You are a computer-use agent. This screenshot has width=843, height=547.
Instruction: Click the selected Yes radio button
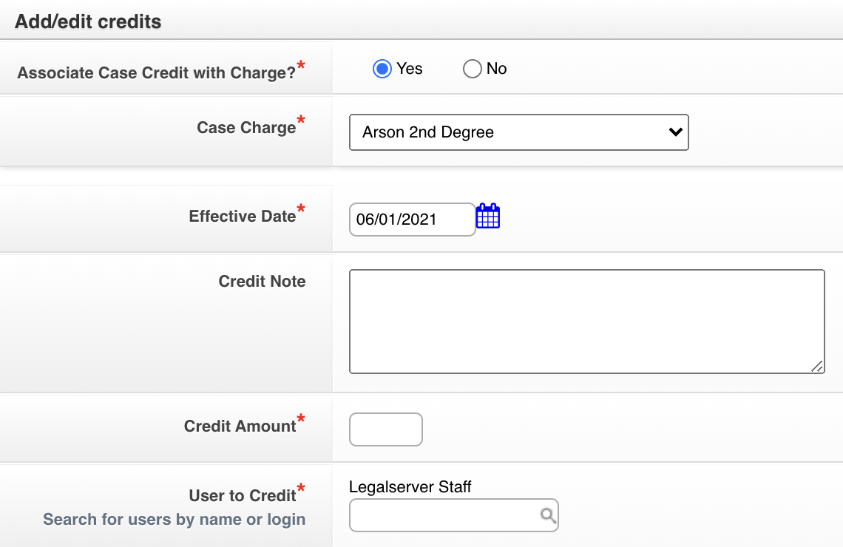coord(382,68)
